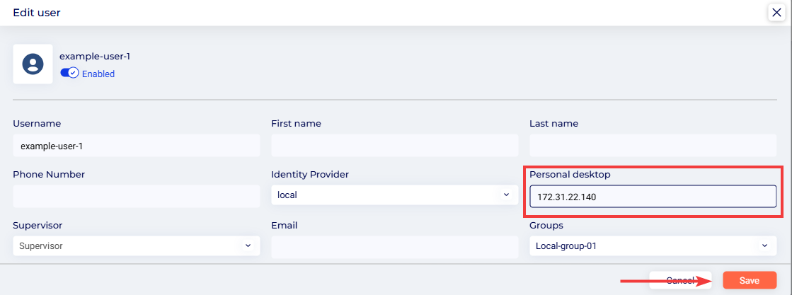Save the user changes

750,280
